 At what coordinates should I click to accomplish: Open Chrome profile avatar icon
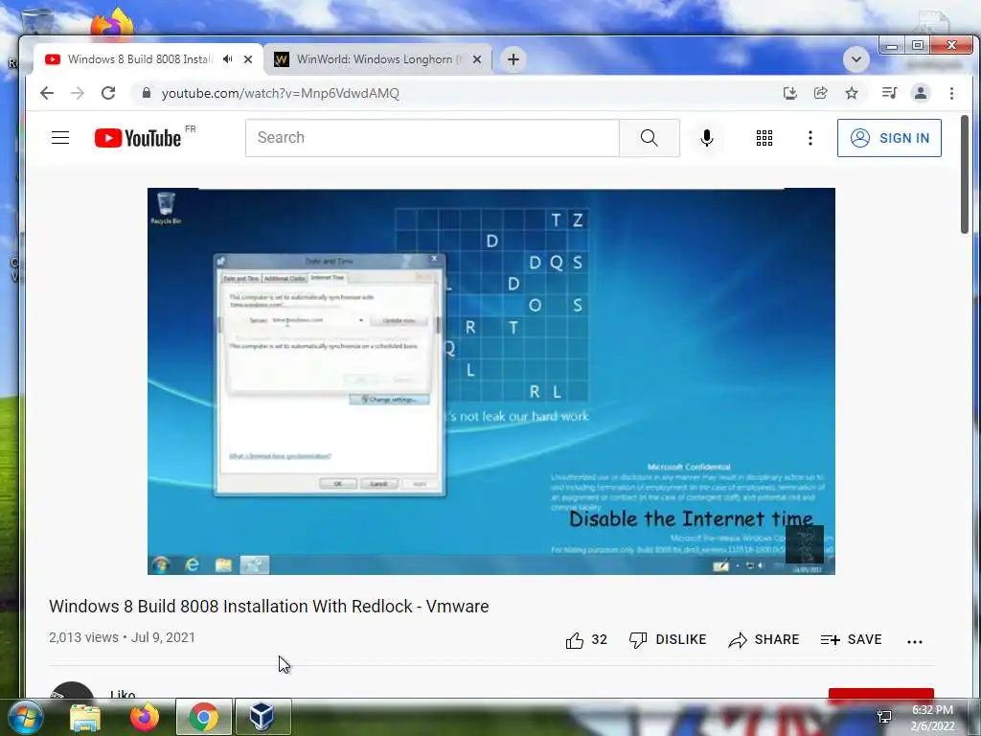[x=921, y=93]
